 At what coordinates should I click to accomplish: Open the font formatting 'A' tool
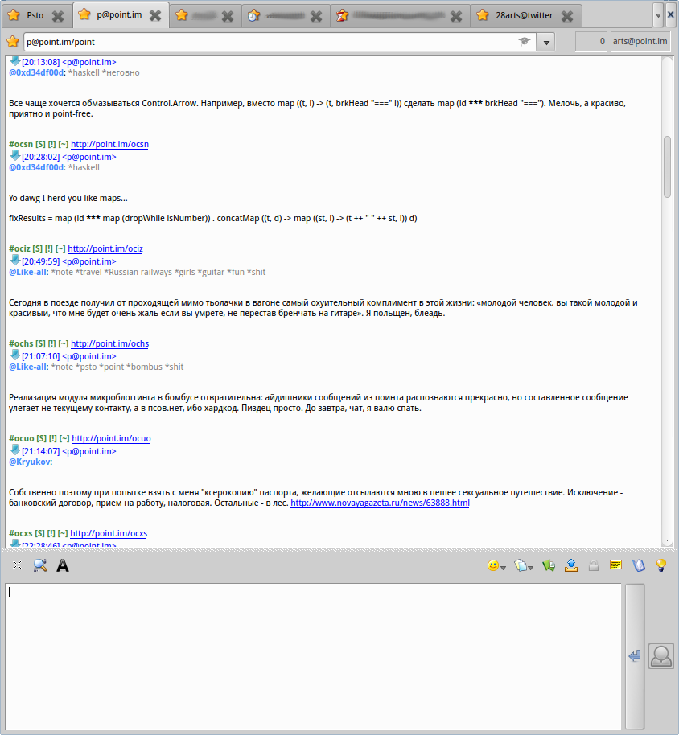click(x=62, y=566)
